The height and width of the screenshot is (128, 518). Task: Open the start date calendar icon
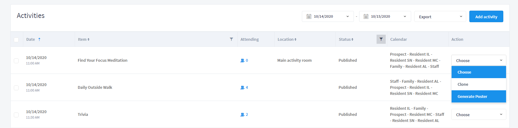point(309,16)
